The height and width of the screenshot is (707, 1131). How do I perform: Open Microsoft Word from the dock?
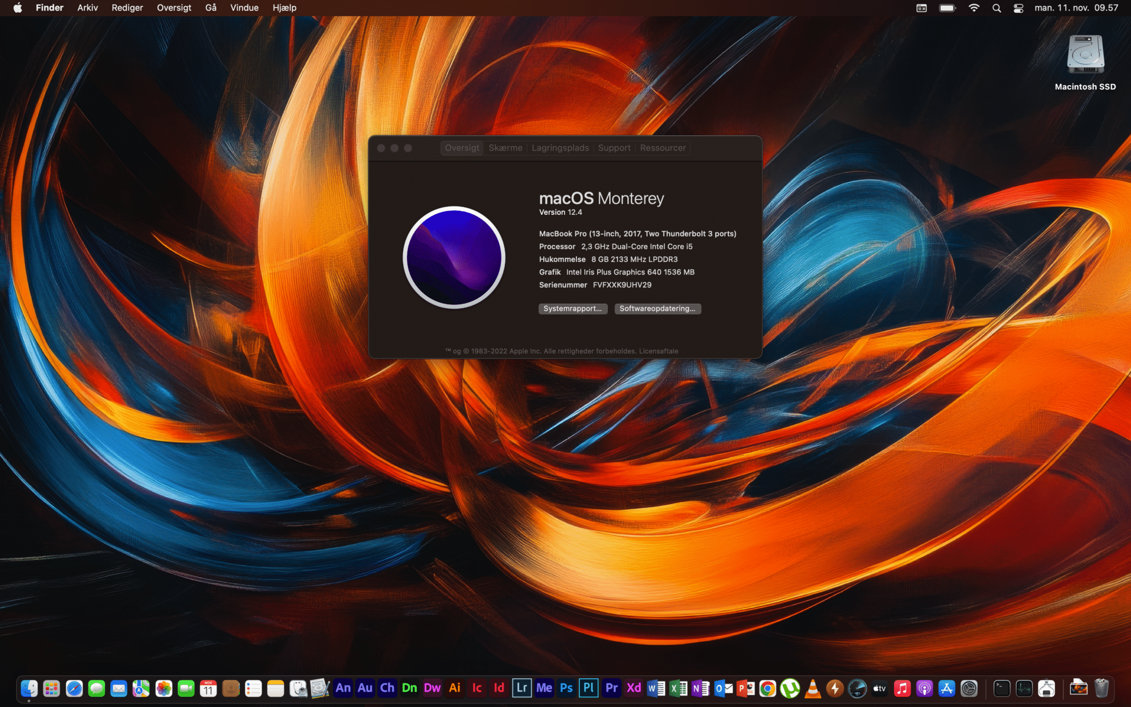656,689
